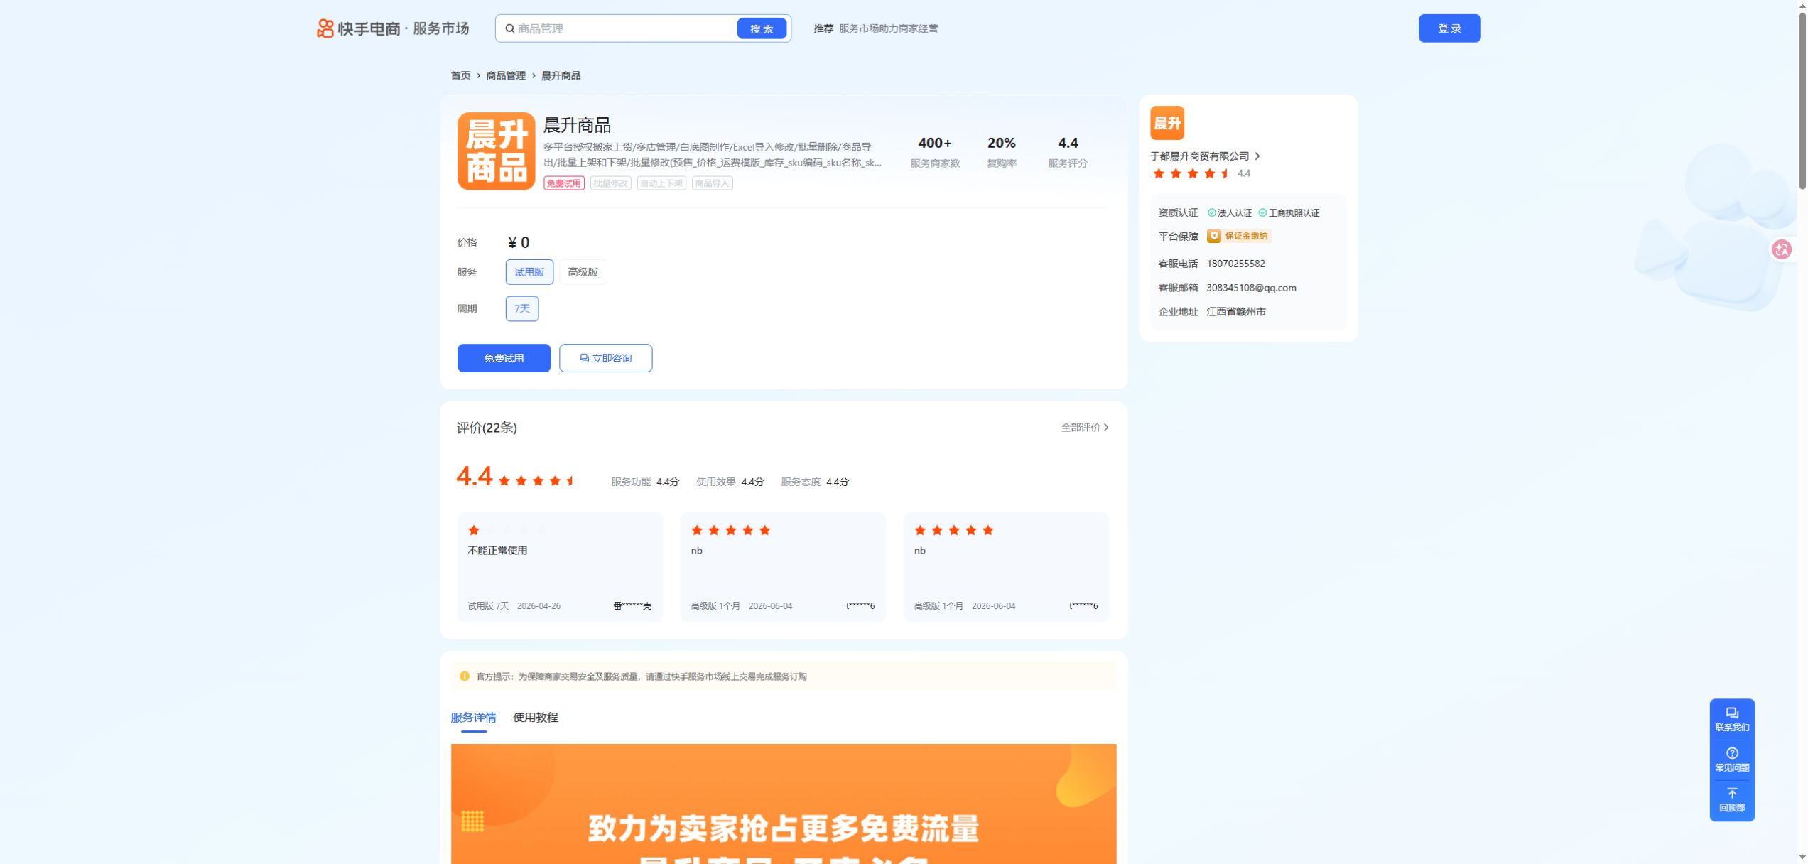The height and width of the screenshot is (864, 1808).
Task: Click the 评价(22条) heading
Action: coord(486,428)
